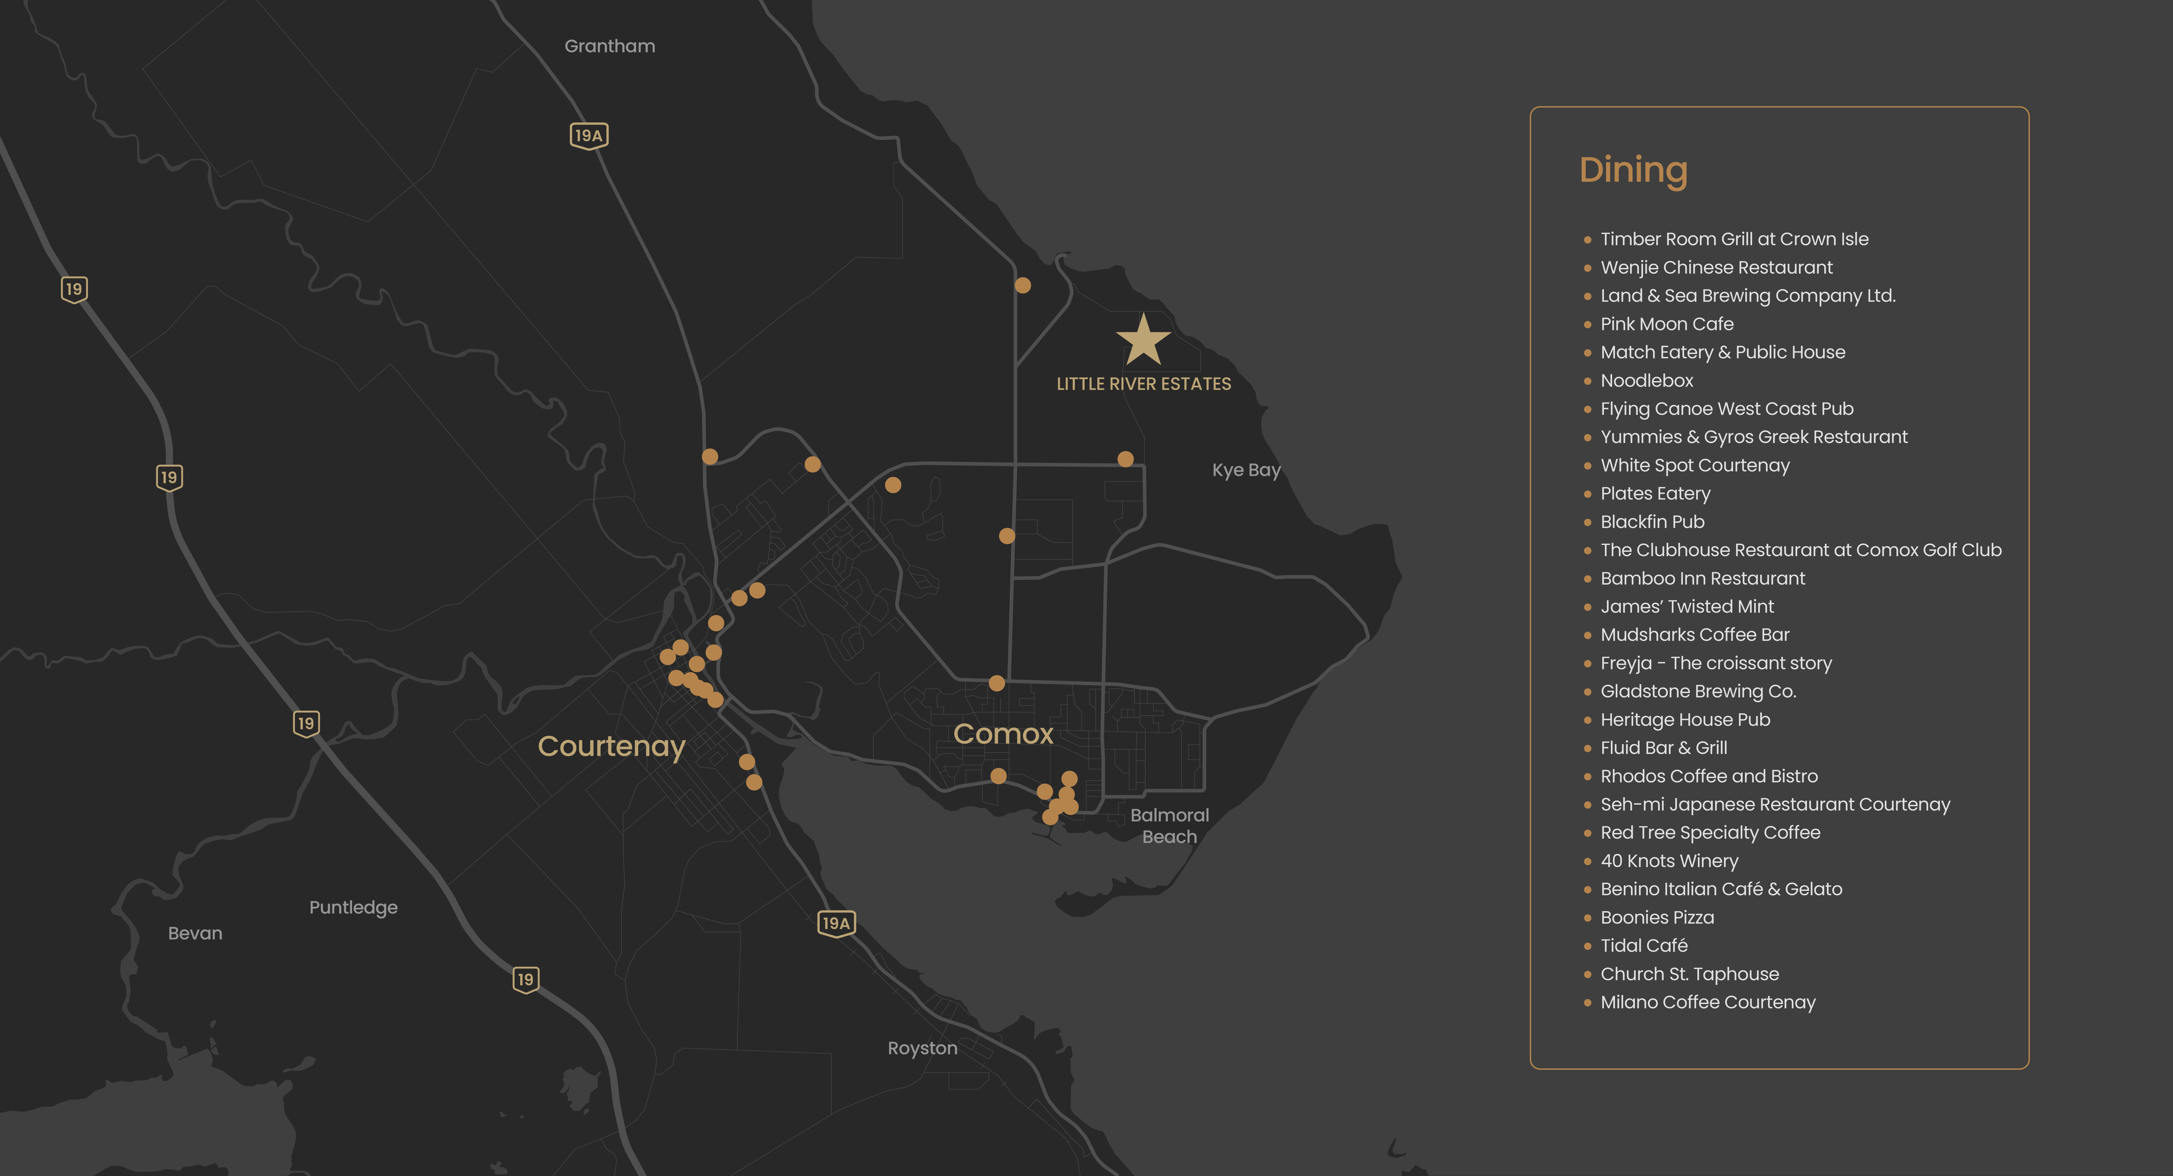Select Wenjie Chinese Restaurant in the list
The height and width of the screenshot is (1176, 2173).
point(1717,268)
